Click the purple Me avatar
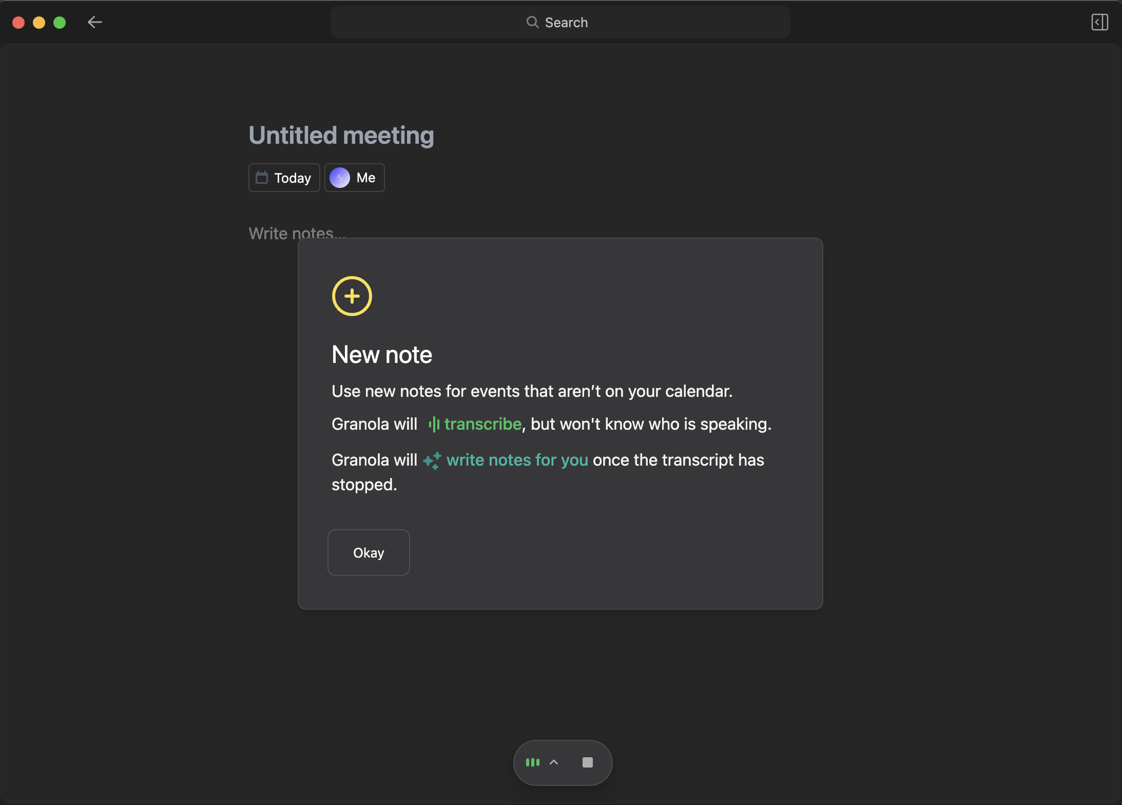This screenshot has height=805, width=1122. (x=340, y=178)
